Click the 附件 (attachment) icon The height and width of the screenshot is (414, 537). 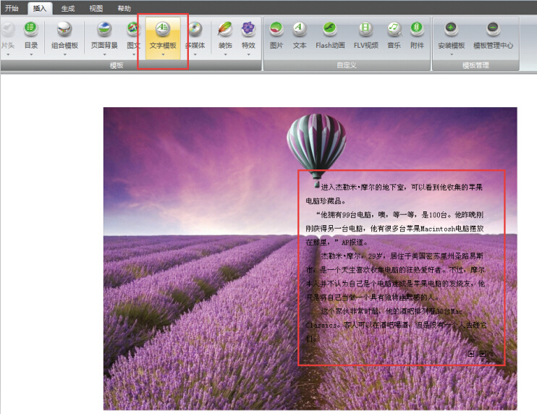coord(417,30)
